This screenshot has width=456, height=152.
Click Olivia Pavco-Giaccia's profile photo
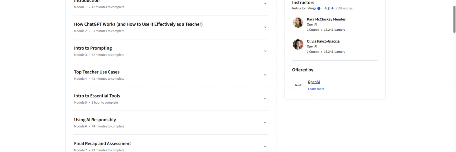coord(298,44)
